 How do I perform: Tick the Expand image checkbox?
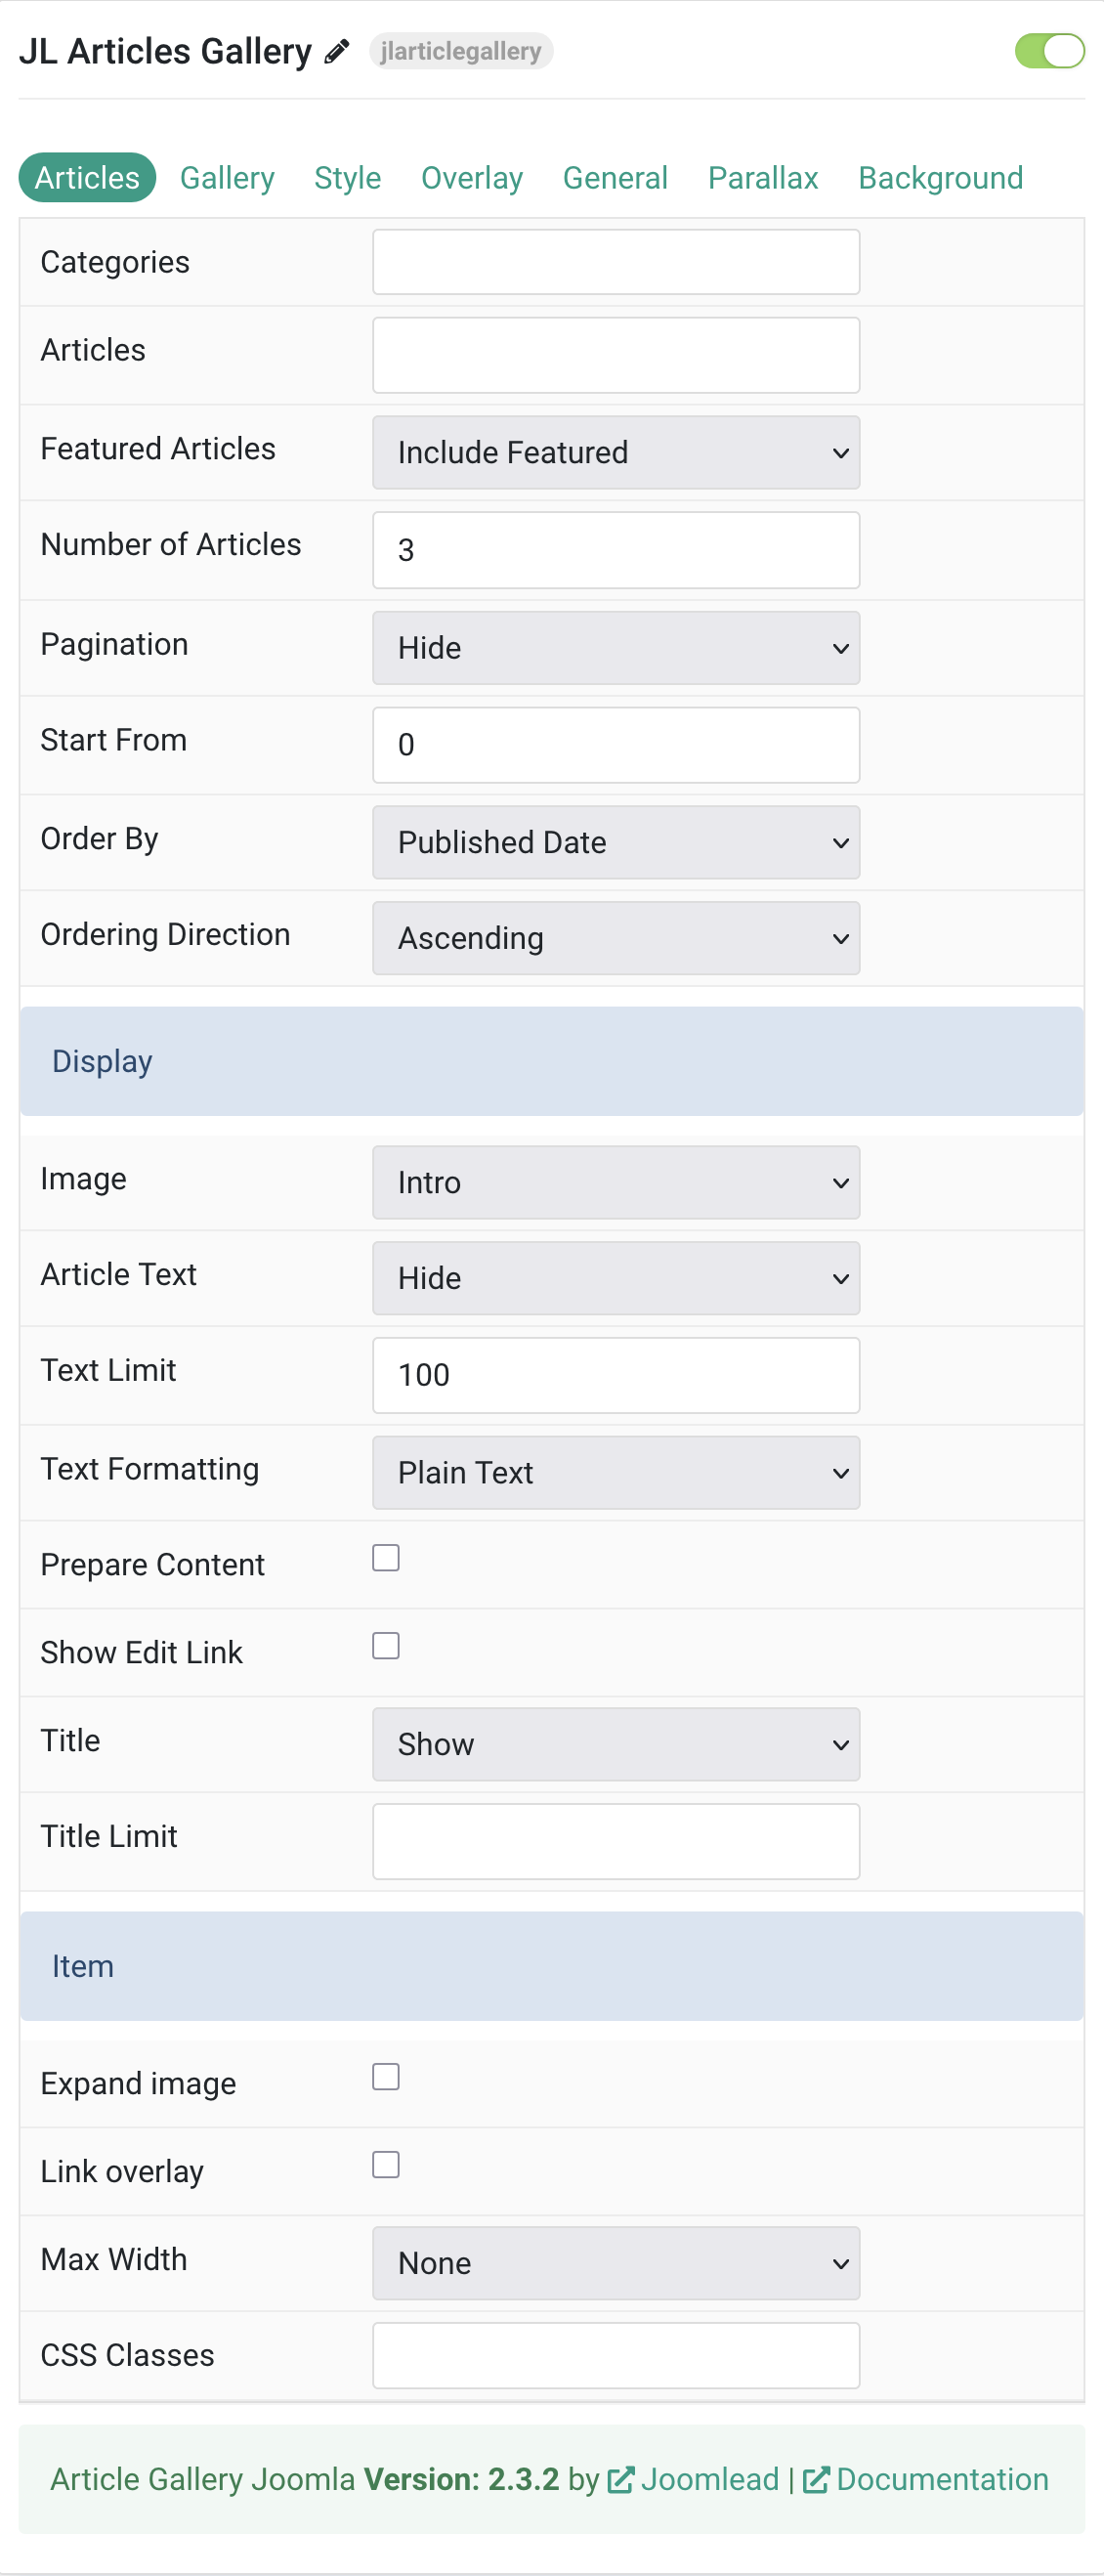coord(386,2077)
